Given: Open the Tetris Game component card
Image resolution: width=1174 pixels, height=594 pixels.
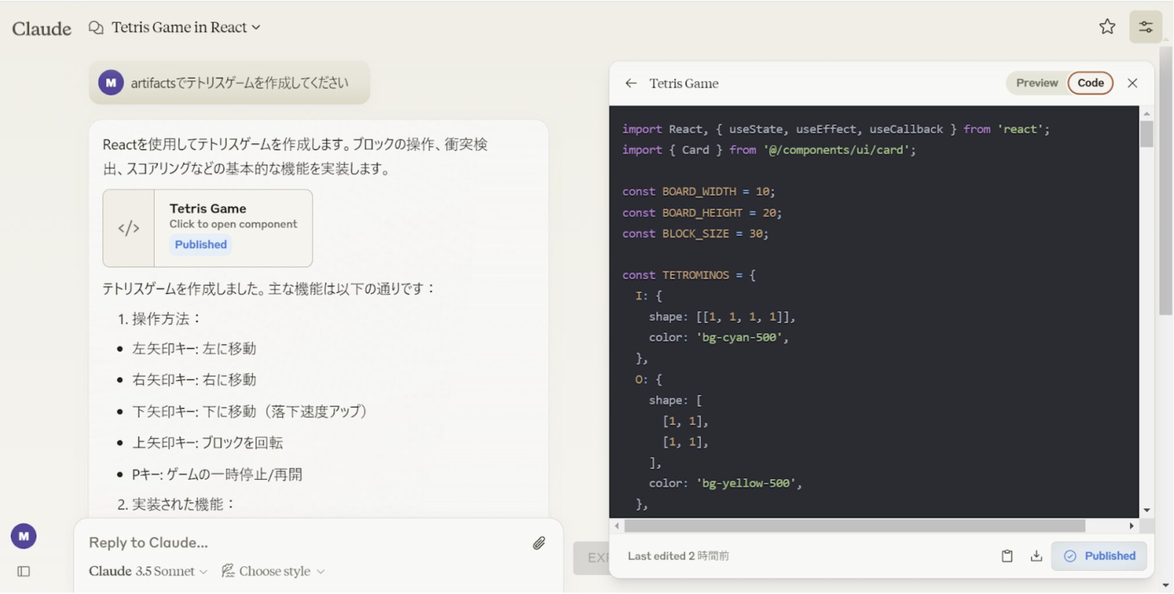Looking at the screenshot, I should click(207, 228).
